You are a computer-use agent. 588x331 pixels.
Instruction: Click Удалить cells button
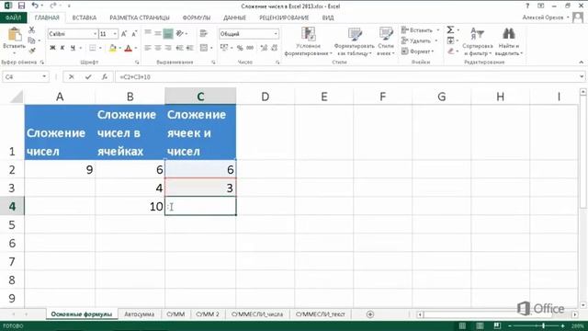[420, 40]
